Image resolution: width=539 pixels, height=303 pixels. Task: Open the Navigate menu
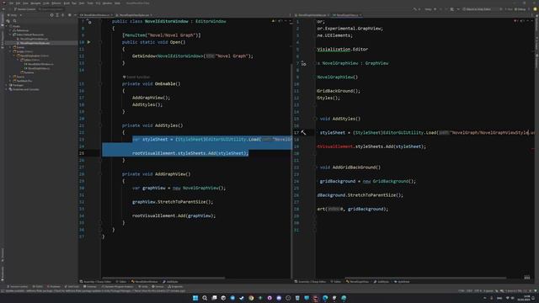click(x=35, y=3)
